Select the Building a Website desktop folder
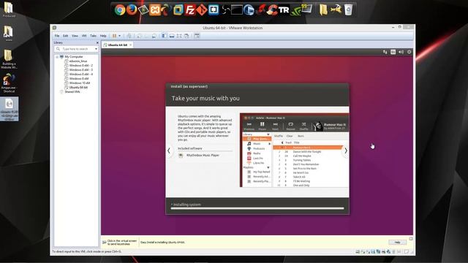This screenshot has width=468, height=263. [x=9, y=58]
